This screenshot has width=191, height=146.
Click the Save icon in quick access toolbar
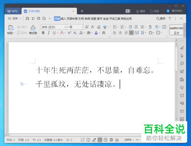(x=28, y=19)
